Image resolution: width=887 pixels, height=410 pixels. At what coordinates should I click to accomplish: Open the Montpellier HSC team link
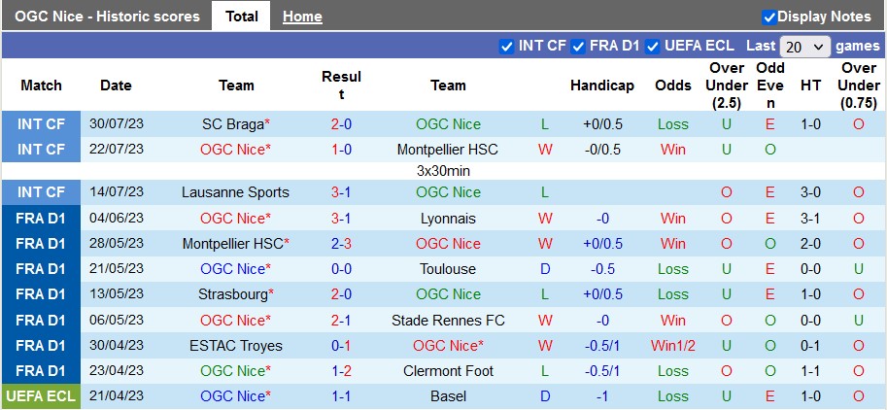(448, 150)
